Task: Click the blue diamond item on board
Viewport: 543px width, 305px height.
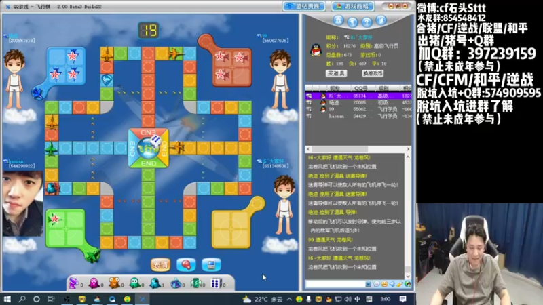Action: [107, 80]
